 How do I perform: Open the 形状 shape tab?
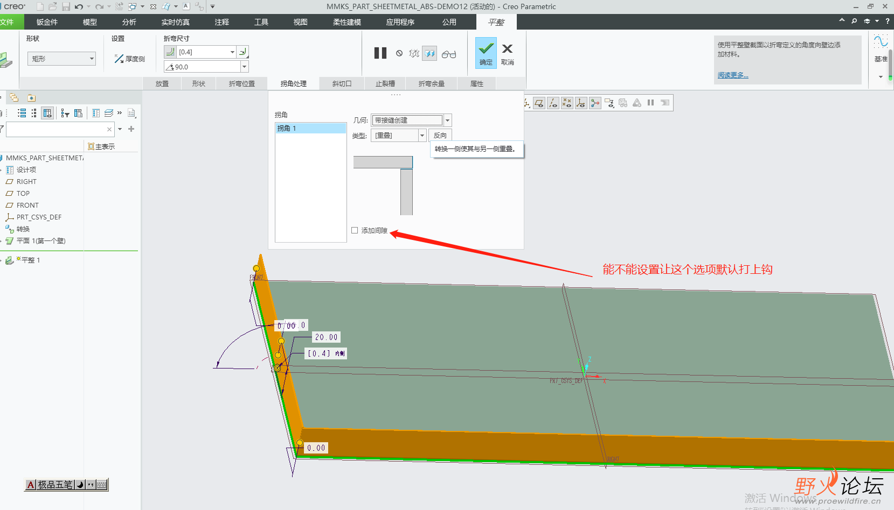199,83
